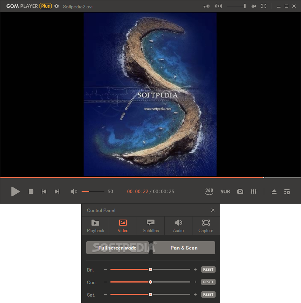Increase saturation with the plus icon
Viewport: 301px width, 303px height.
click(195, 295)
